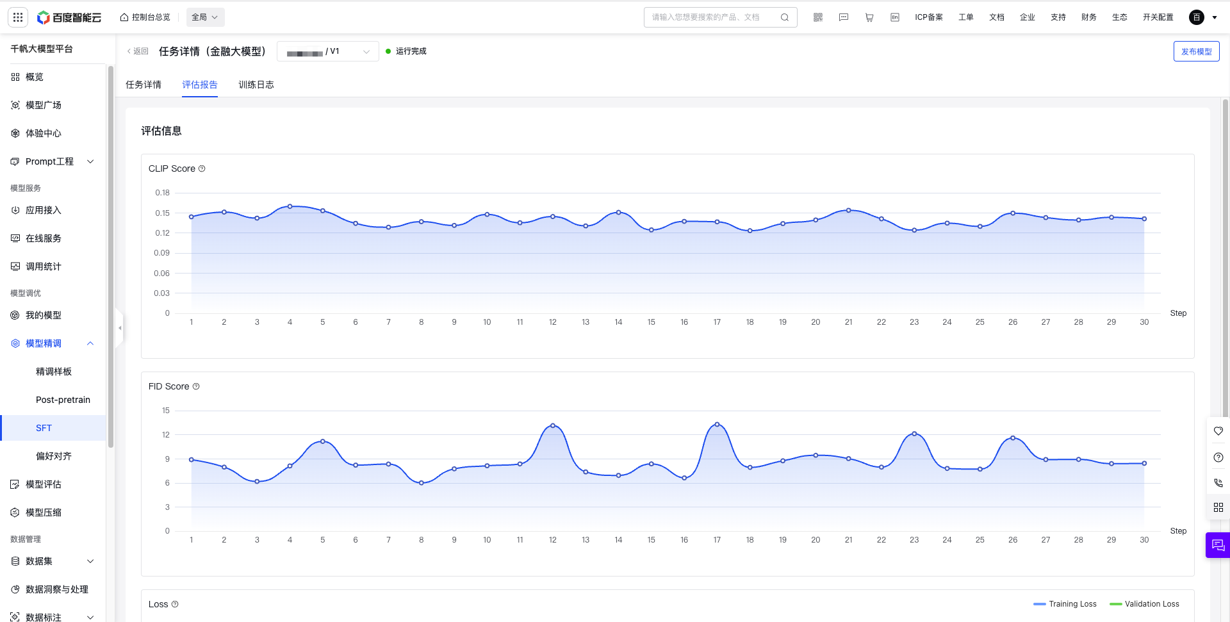Open 财务 in top bar
The height and width of the screenshot is (622, 1230).
[1089, 17]
